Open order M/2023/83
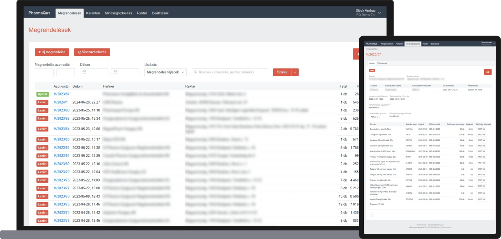Viewport: 501px width, 239px height. (x=62, y=139)
